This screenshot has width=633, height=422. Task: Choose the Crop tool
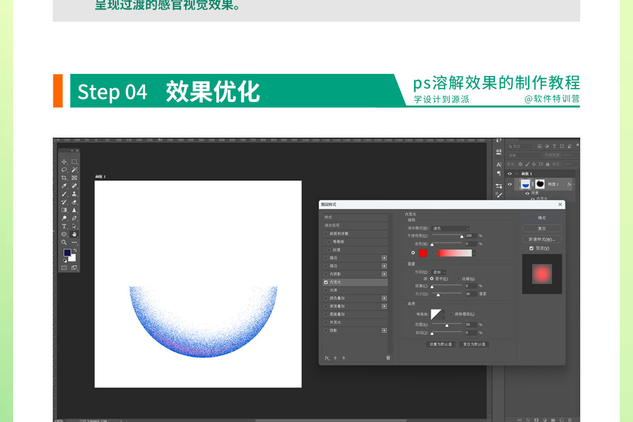click(x=64, y=178)
